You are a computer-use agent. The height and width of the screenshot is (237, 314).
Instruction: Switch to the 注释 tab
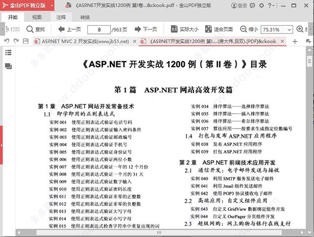[61, 17]
